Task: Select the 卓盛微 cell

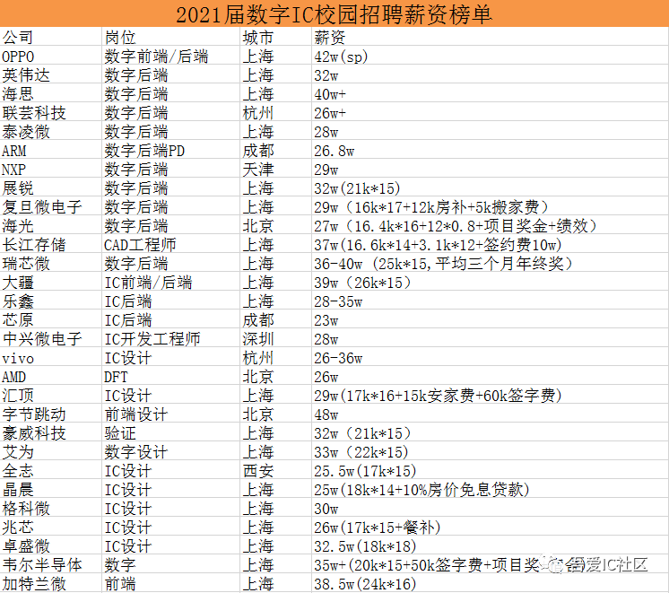Action: pyautogui.click(x=51, y=545)
